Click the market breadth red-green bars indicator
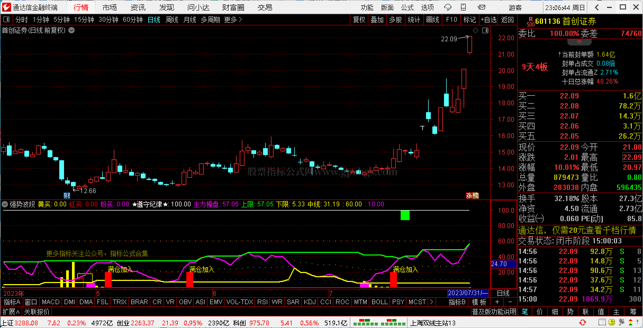 point(379,323)
